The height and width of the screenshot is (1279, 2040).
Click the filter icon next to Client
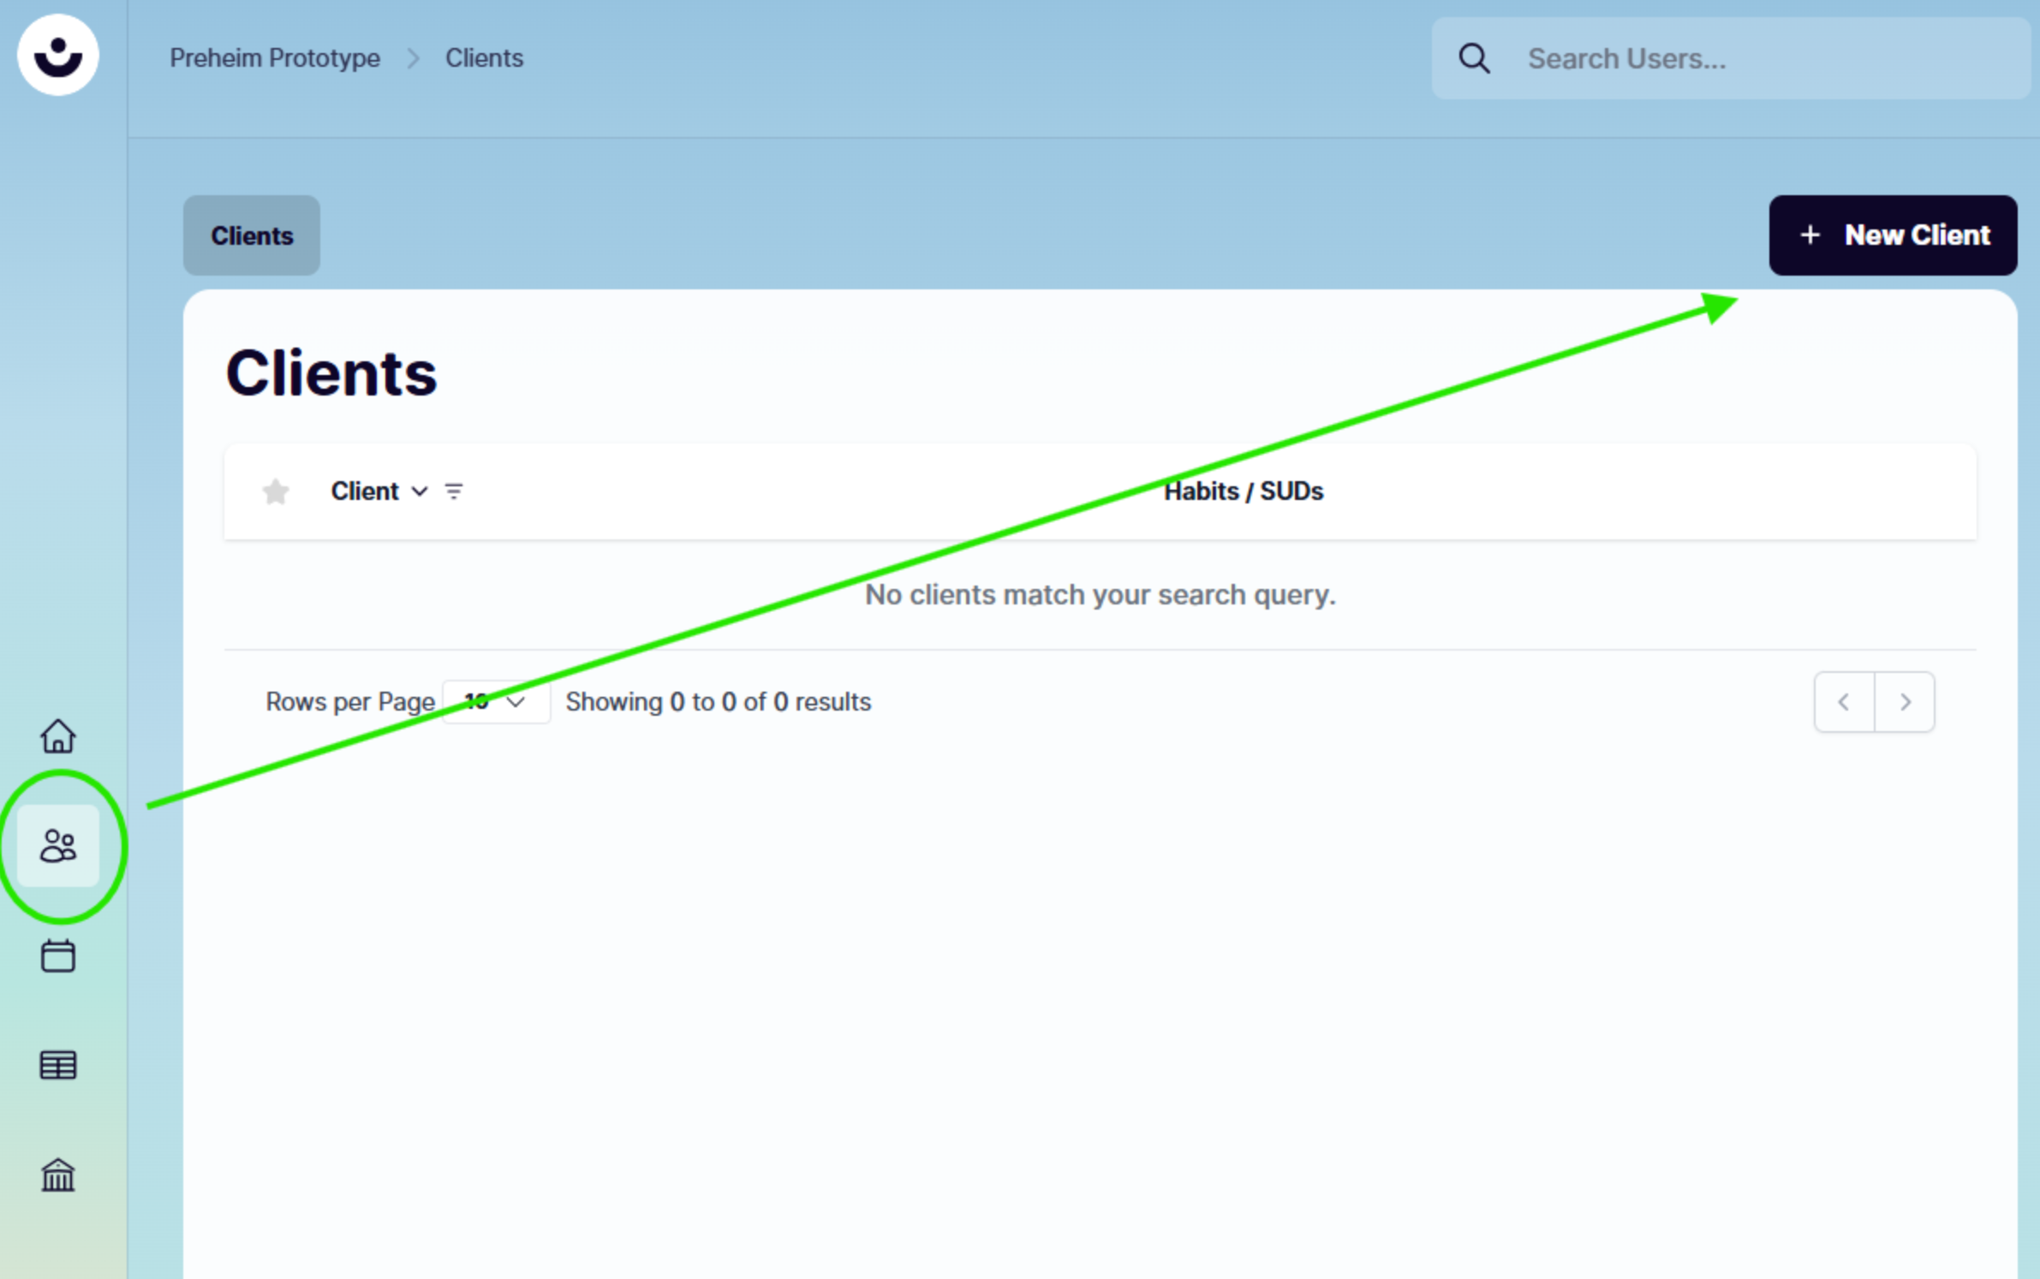[454, 491]
